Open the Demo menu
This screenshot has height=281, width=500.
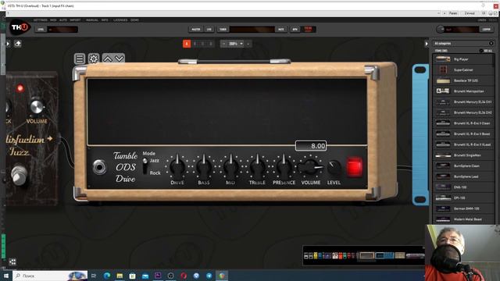[x=134, y=20]
